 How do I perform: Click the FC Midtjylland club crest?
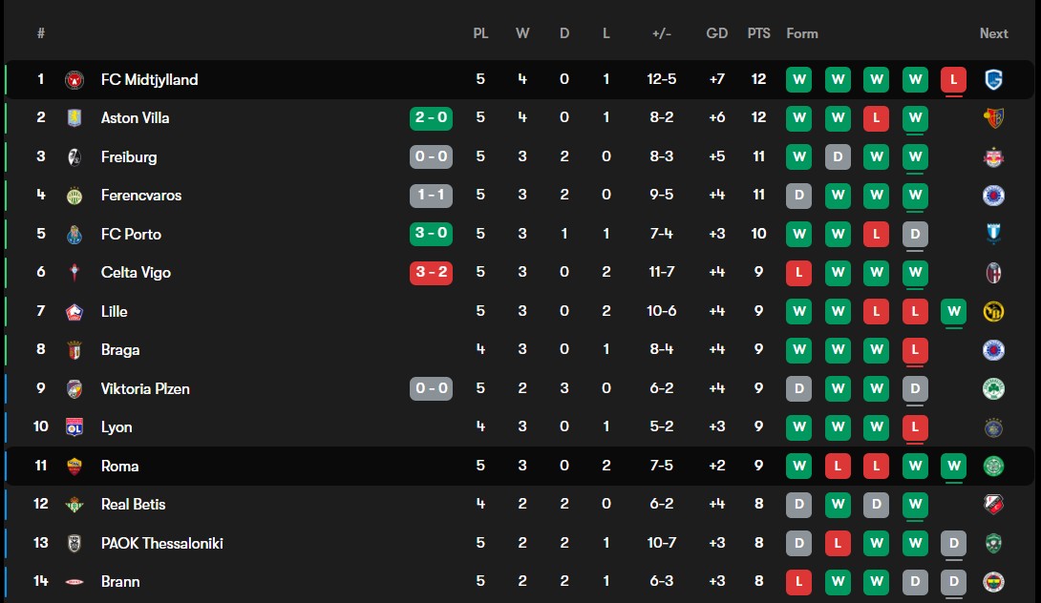pos(74,80)
